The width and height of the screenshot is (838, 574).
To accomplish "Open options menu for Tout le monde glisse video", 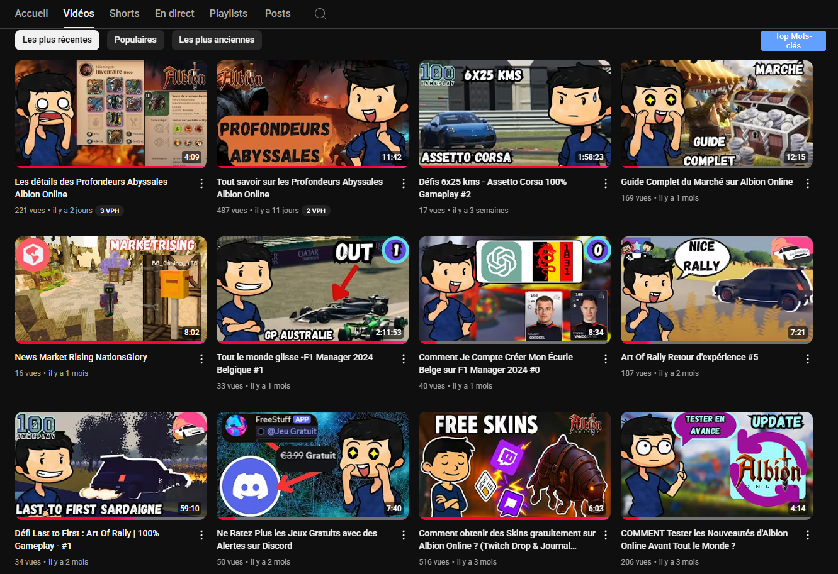I will pyautogui.click(x=404, y=359).
